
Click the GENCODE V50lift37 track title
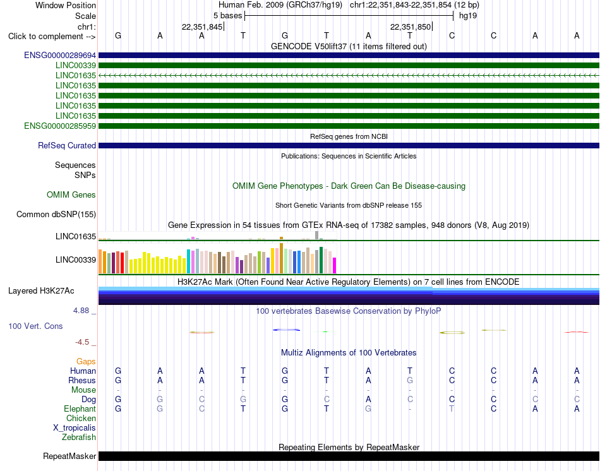click(349, 46)
